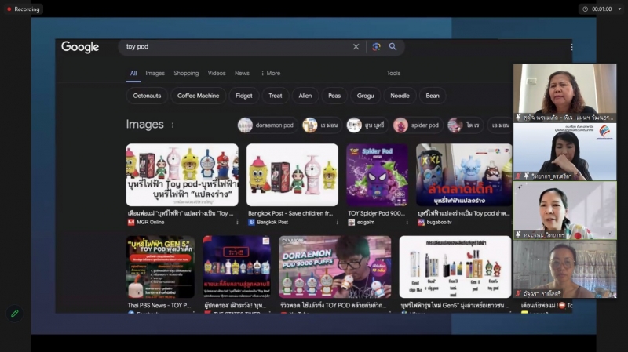
Task: Switch to the News tab
Action: [x=242, y=73]
